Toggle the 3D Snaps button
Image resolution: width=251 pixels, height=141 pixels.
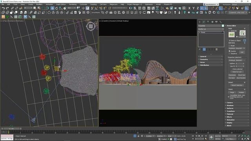pyautogui.click(x=93, y=8)
